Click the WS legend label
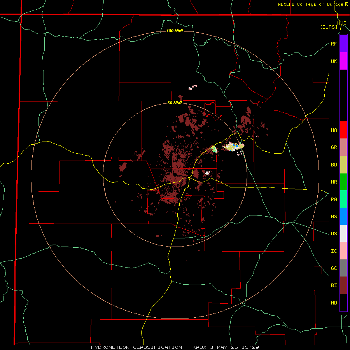The image size is (350, 350). (x=334, y=217)
